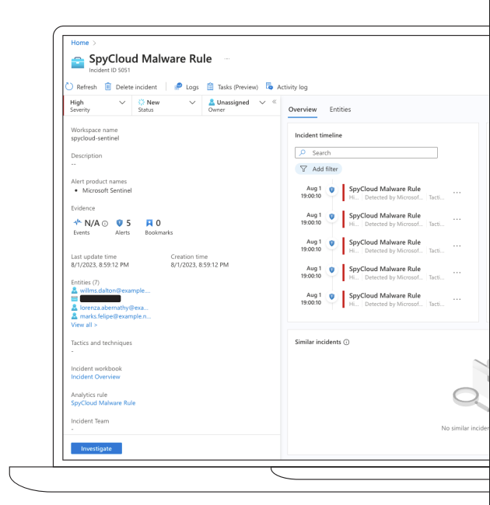
Task: Click the incident briefcase icon beside the title
Action: (x=78, y=62)
